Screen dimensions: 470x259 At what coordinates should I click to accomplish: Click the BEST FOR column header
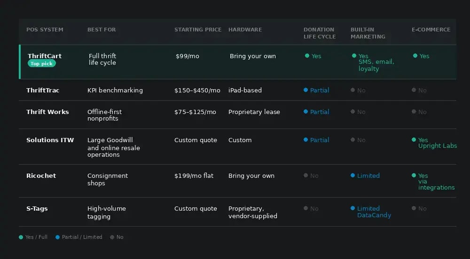(x=102, y=30)
